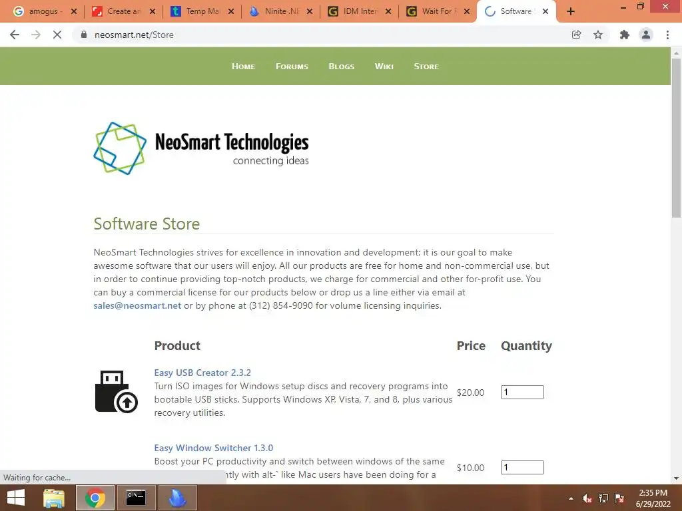Open the Command Prompt taskbar icon
The width and height of the screenshot is (682, 511).
tap(136, 498)
